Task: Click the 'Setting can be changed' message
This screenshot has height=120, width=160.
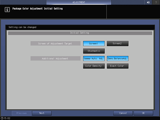Action: (22, 27)
